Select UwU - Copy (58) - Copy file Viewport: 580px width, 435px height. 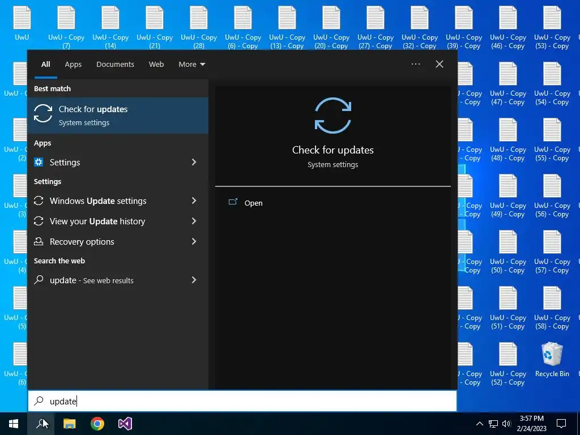pos(552,307)
